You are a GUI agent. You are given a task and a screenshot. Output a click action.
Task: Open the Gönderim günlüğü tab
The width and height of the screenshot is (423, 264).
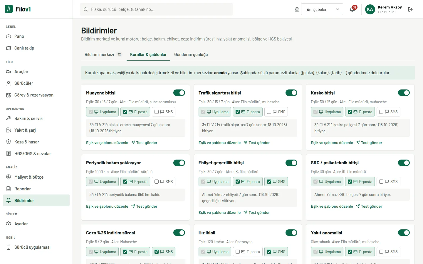(x=191, y=55)
